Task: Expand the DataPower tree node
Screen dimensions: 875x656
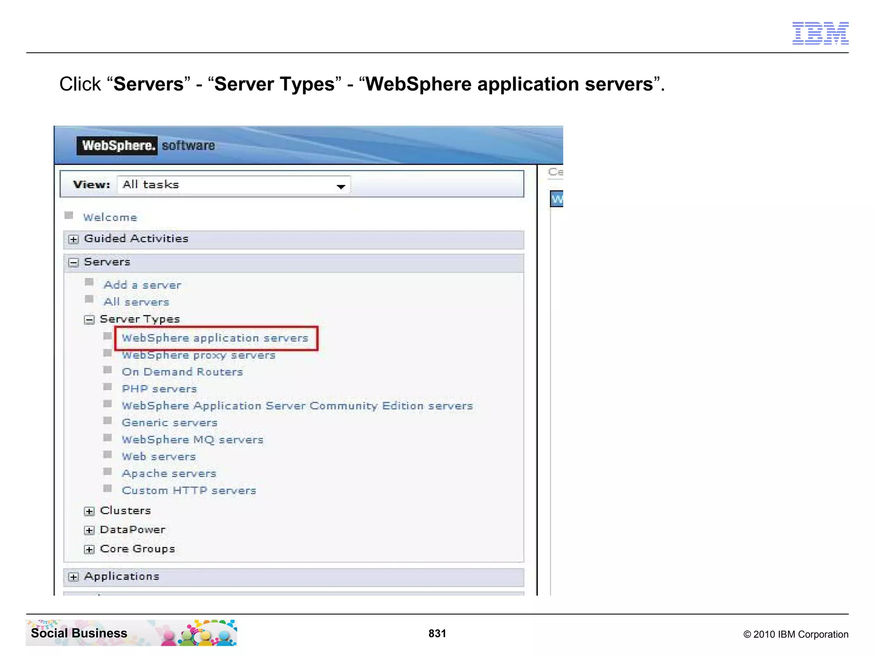Action: 89,530
